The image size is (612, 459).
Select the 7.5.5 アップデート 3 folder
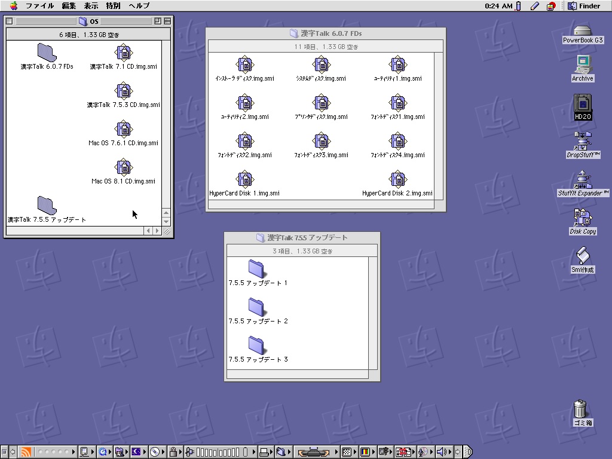click(x=256, y=346)
